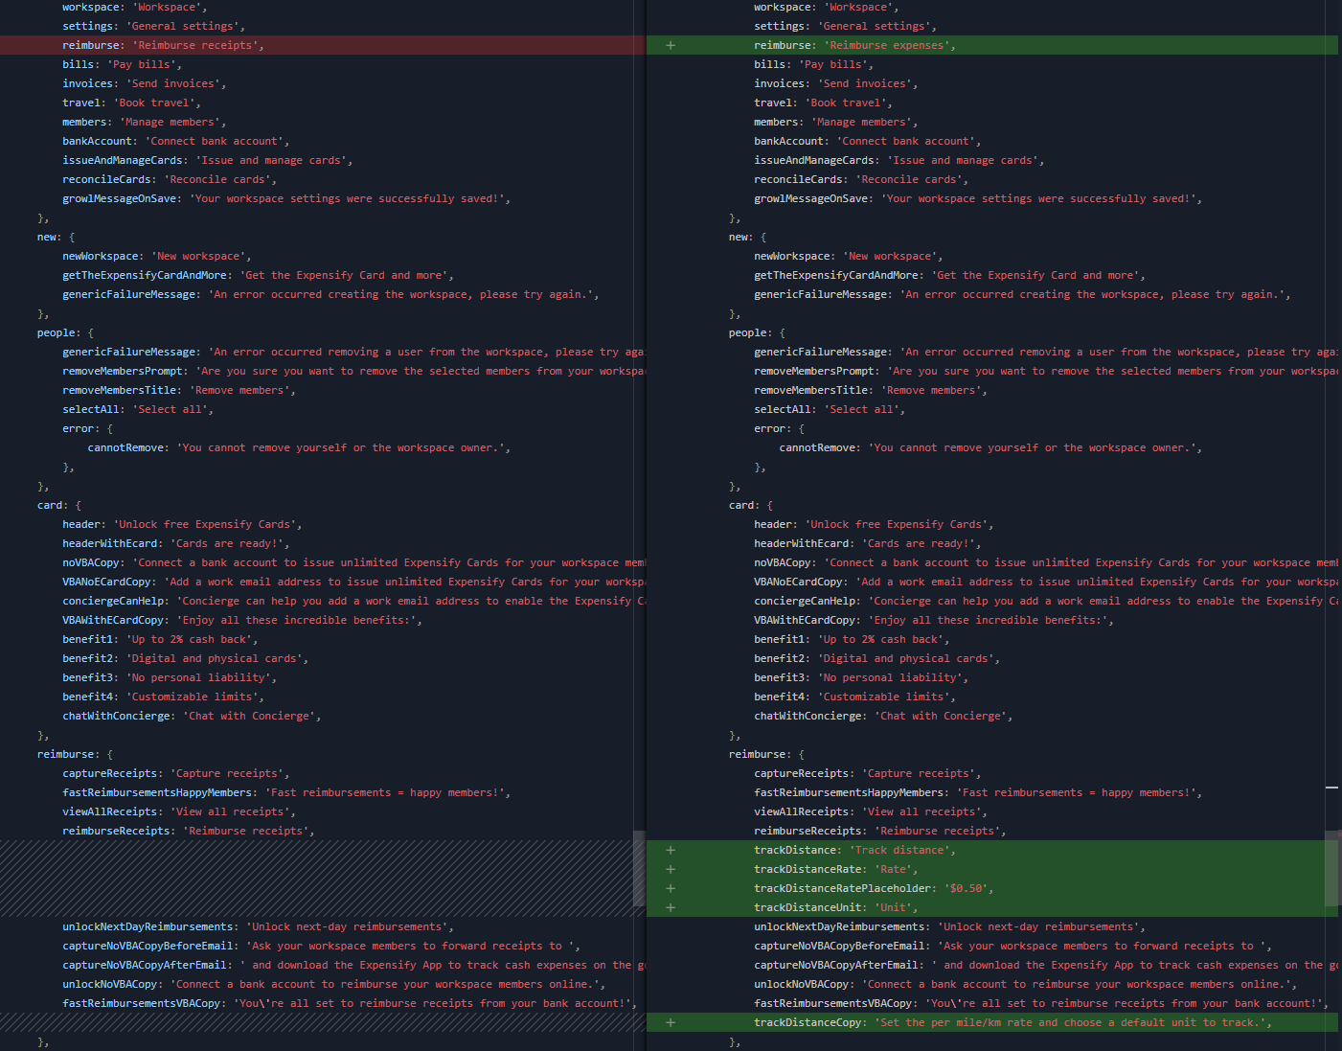Click 'removeMembersTitle' key in the left pane
Screen dimensions: 1342x1051
[120, 390]
